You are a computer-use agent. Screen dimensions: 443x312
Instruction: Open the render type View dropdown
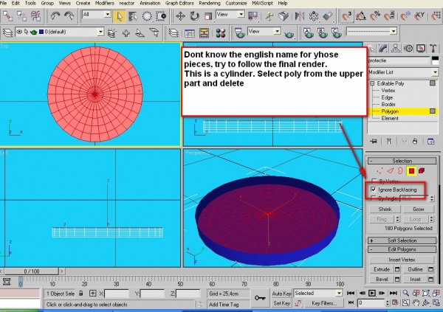264,31
